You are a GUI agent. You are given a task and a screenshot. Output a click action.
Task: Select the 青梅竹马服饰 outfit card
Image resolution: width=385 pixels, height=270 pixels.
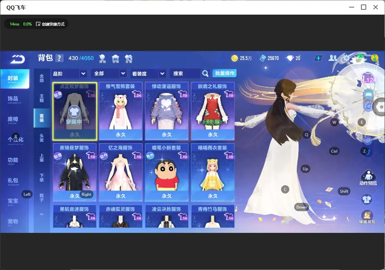(213, 216)
